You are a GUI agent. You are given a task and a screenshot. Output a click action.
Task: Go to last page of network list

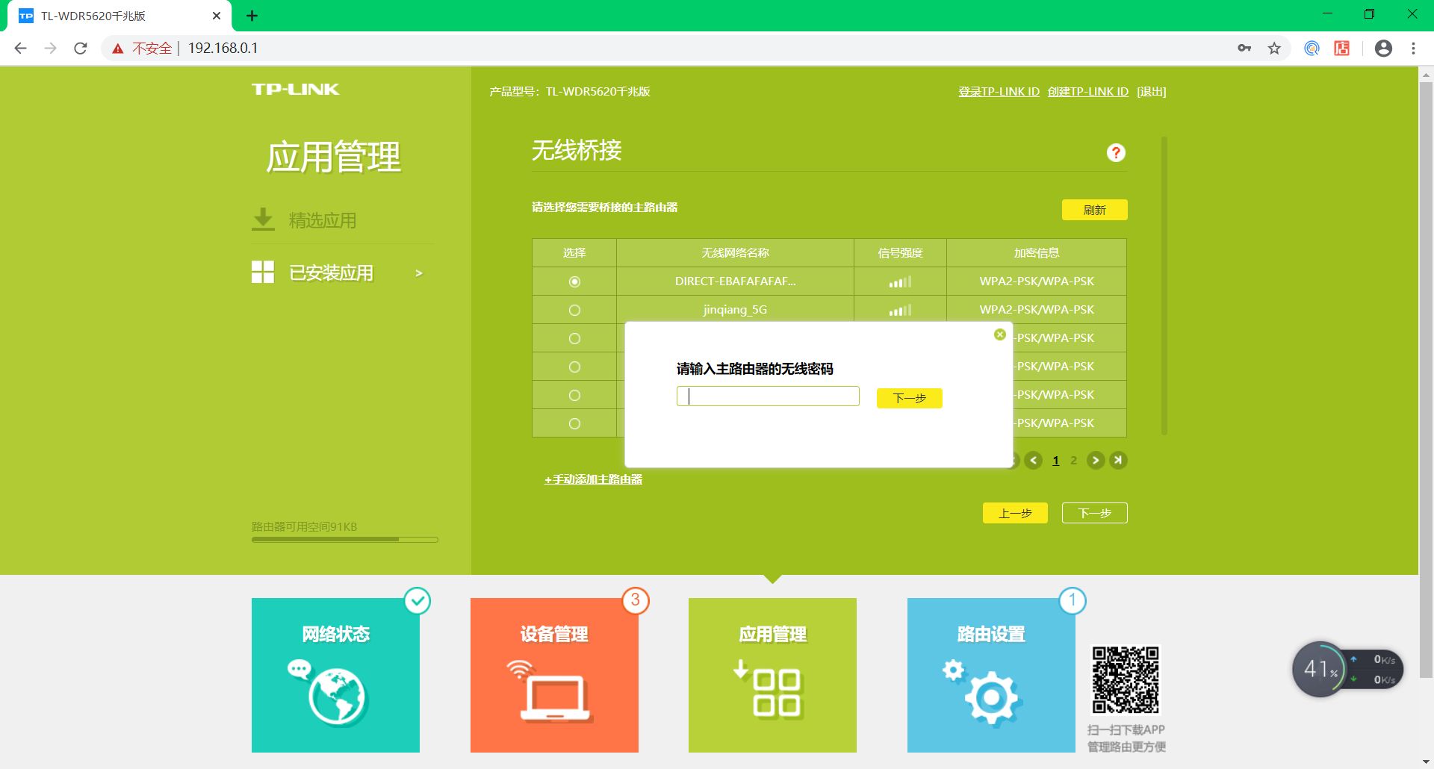(x=1118, y=460)
